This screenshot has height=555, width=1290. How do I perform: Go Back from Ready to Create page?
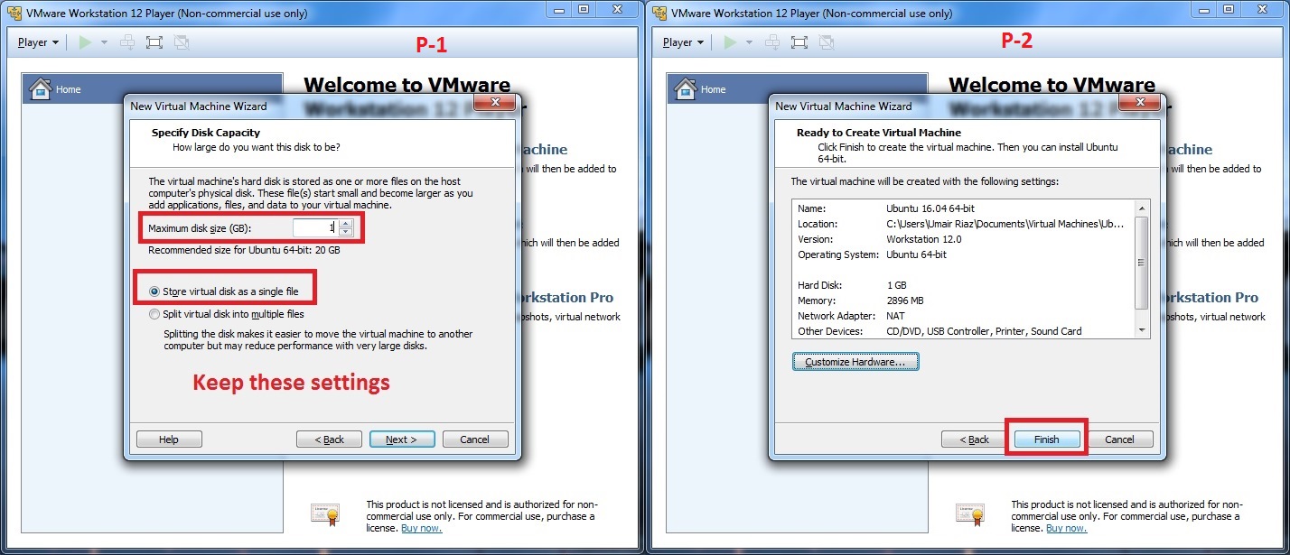point(974,439)
